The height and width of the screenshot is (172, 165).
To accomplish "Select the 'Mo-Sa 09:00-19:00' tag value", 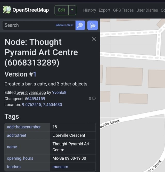I will [x=69, y=158].
